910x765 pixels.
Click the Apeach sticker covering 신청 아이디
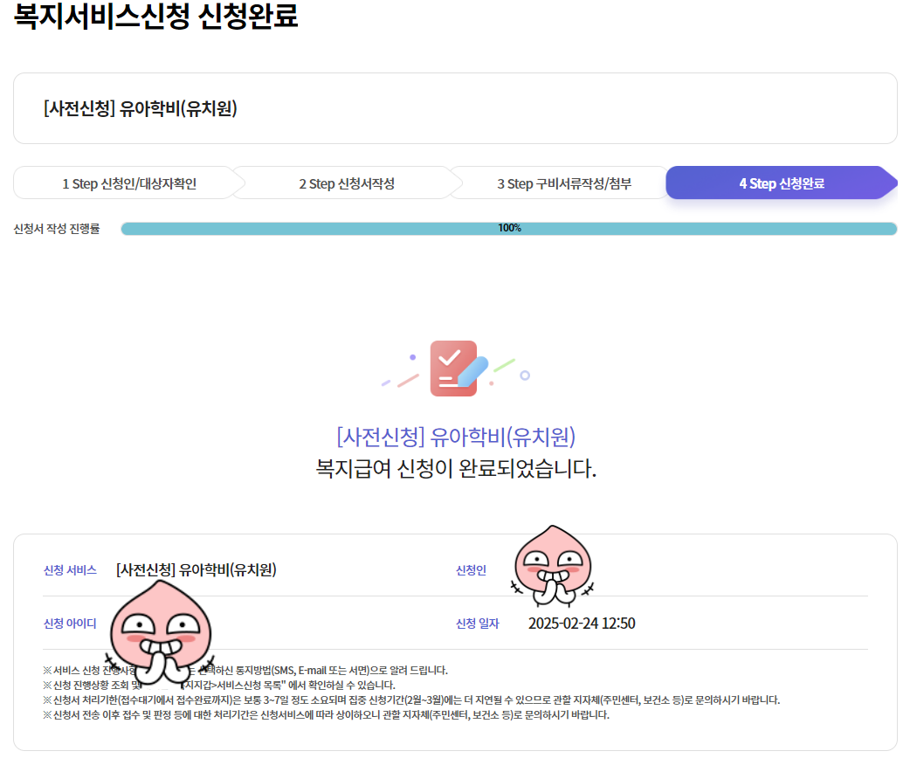tap(160, 629)
